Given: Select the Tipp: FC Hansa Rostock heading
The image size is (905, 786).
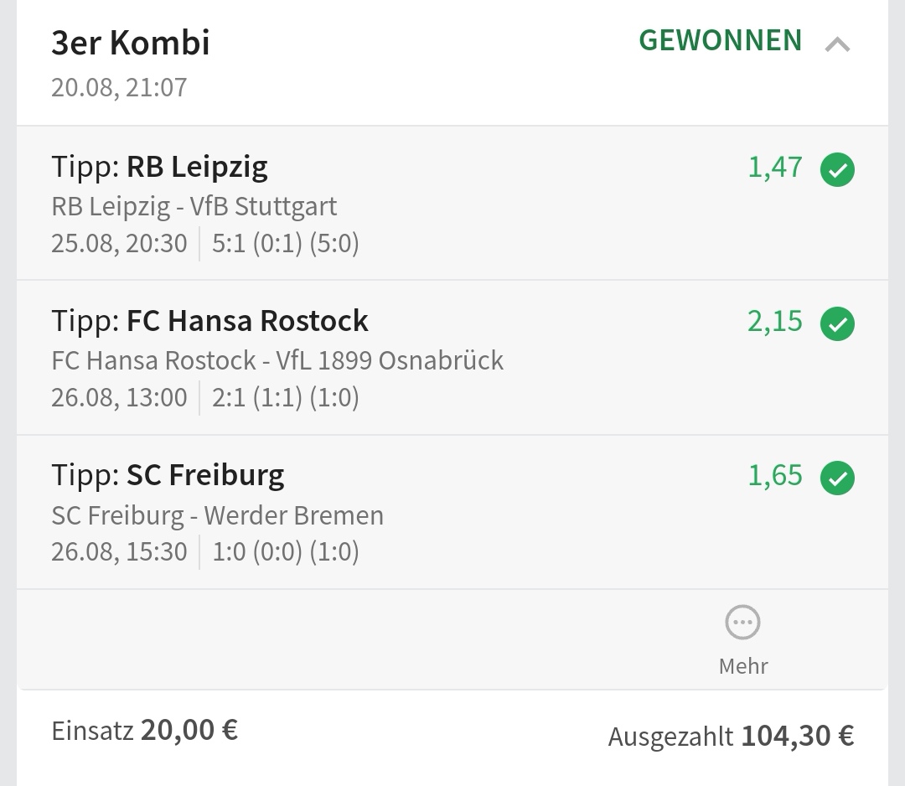Looking at the screenshot, I should pos(209,321).
